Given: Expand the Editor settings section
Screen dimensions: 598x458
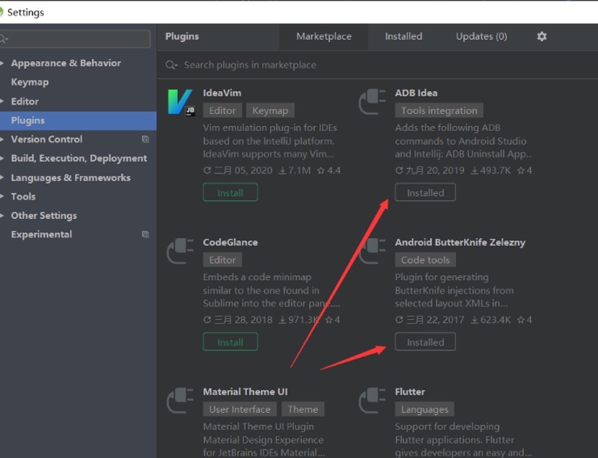Looking at the screenshot, I should [x=2, y=102].
